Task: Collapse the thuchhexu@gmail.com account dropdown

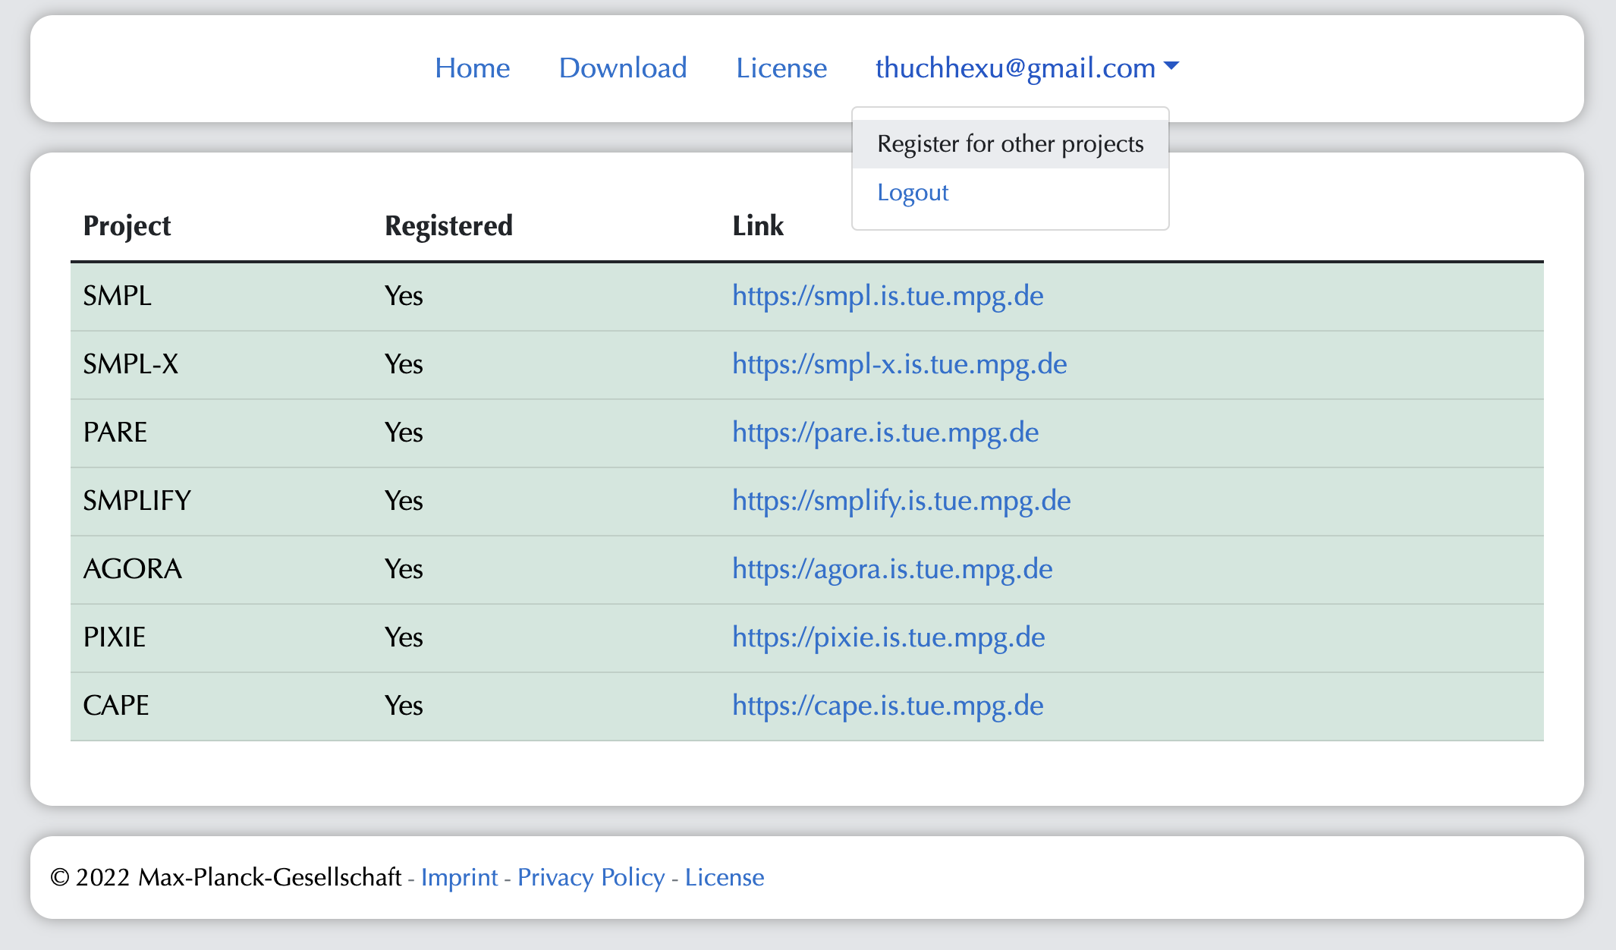Action: [1014, 68]
